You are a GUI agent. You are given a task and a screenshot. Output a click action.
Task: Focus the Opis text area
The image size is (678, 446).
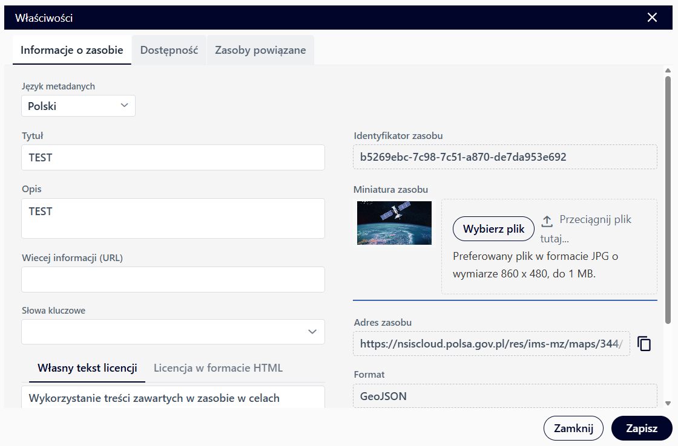click(173, 218)
